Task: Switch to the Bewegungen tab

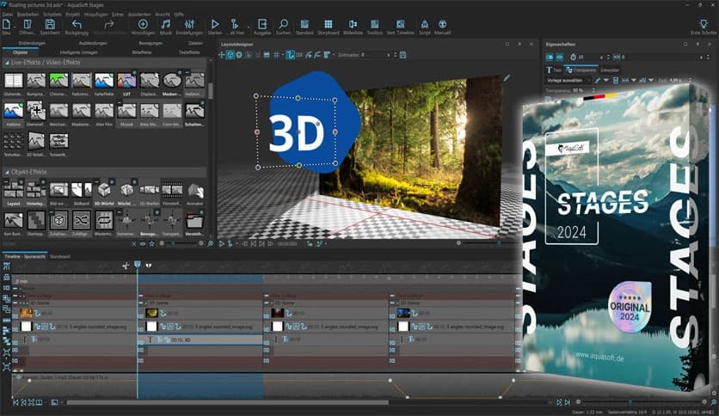Action: pos(151,44)
